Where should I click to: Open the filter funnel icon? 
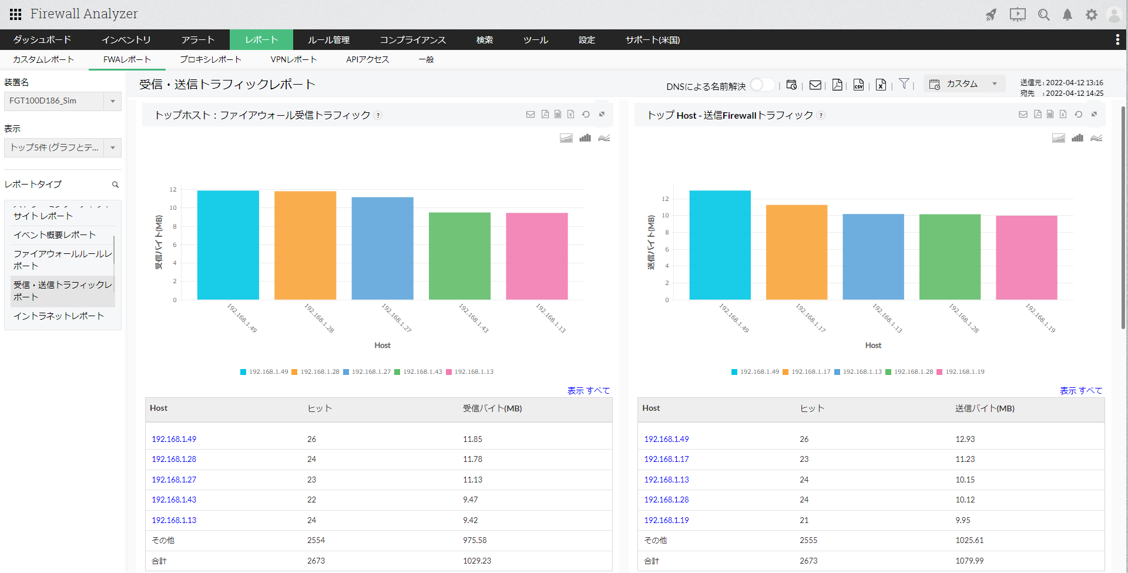[904, 84]
